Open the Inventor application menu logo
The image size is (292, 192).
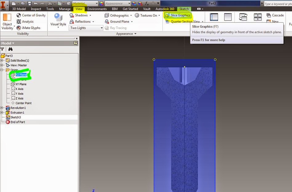tap(3, 5)
